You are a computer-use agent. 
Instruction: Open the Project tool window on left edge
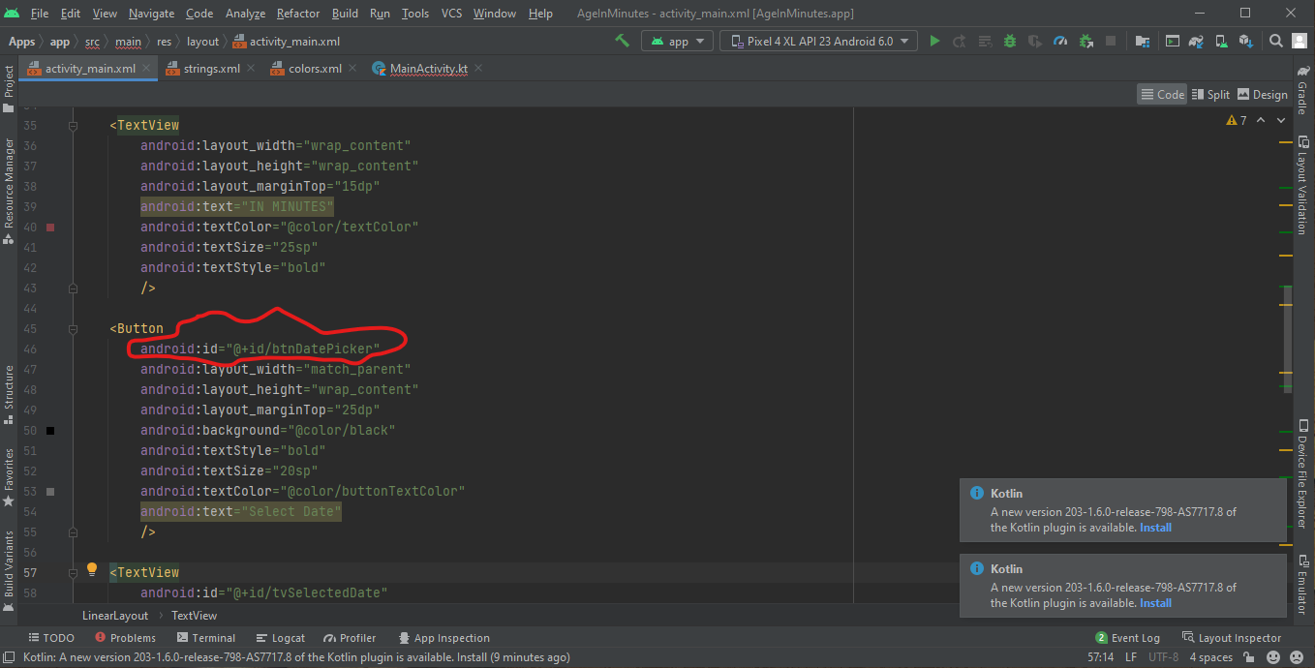pos(9,88)
